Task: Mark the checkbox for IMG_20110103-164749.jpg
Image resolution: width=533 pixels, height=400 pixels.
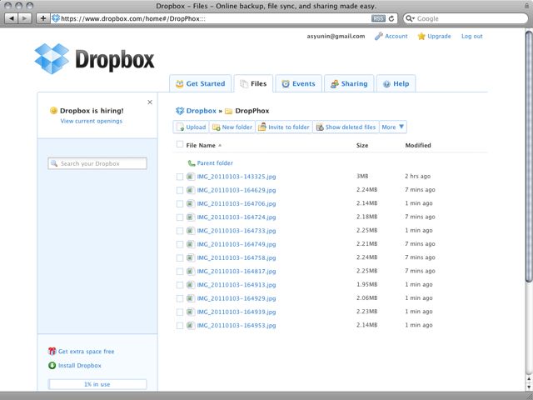Action: click(180, 244)
